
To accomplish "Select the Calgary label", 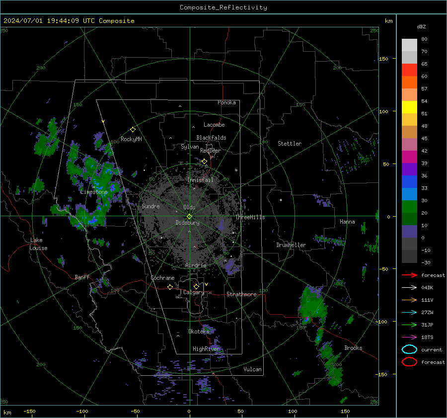I will (x=194, y=292).
